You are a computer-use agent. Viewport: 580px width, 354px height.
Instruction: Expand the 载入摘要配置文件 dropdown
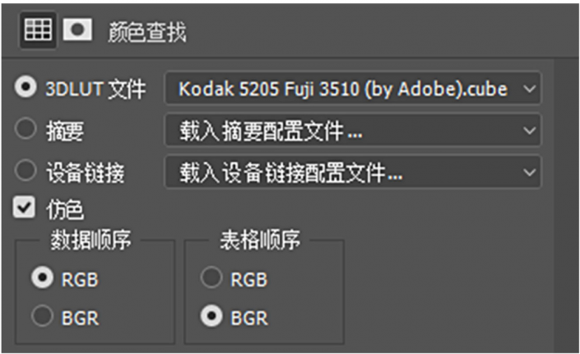353,130
